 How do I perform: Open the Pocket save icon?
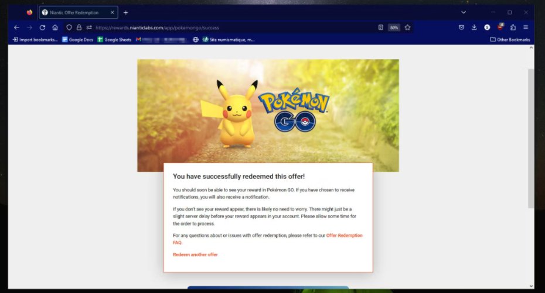coord(461,27)
